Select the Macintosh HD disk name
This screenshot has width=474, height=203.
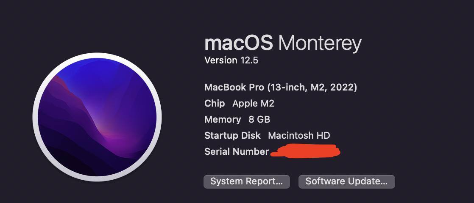[x=299, y=136]
